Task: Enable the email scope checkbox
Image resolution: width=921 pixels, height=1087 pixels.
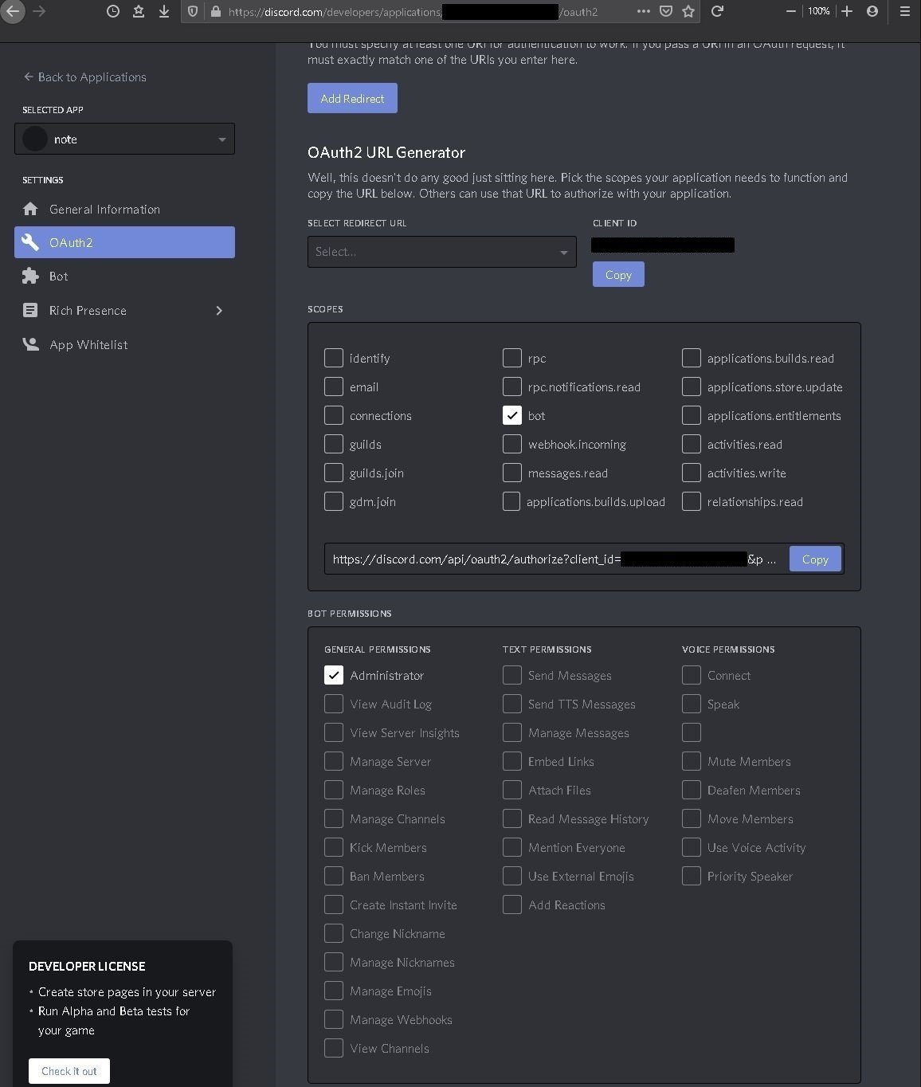Action: [334, 387]
